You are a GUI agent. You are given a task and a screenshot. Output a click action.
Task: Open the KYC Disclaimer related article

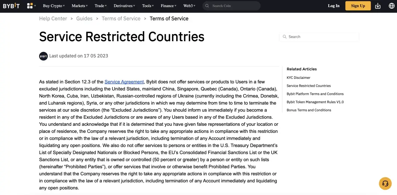pyautogui.click(x=298, y=78)
